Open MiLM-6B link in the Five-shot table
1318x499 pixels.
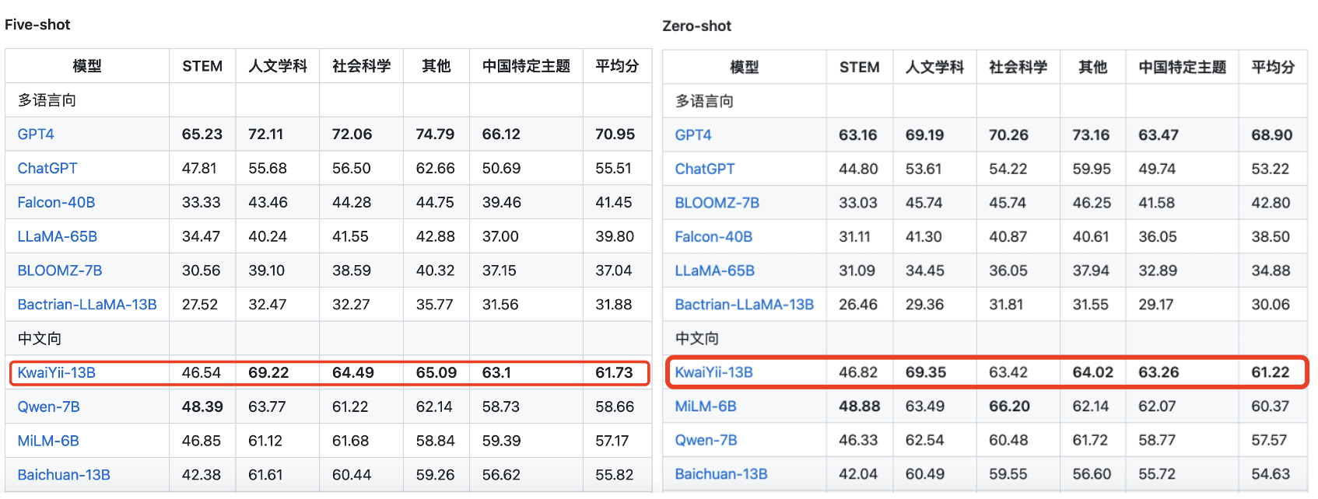point(48,441)
